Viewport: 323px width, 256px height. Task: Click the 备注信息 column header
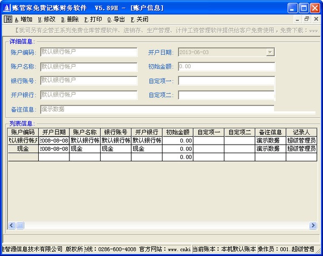[x=270, y=132]
